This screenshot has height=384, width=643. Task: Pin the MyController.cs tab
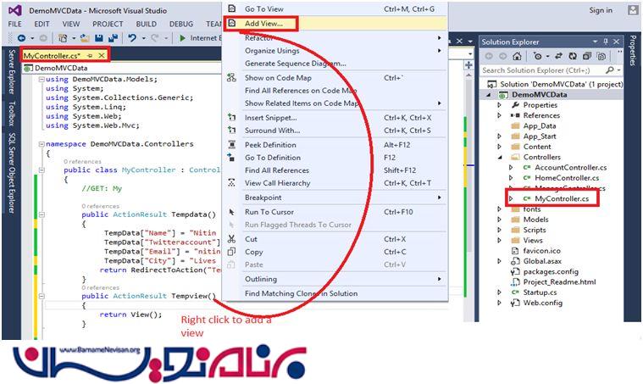pyautogui.click(x=90, y=55)
